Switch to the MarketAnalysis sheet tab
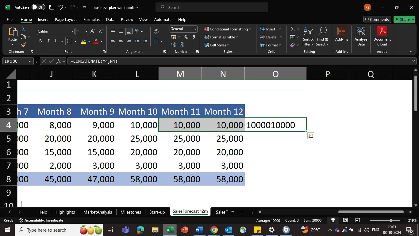Screen dimensions: 419x236 click(x=98, y=212)
